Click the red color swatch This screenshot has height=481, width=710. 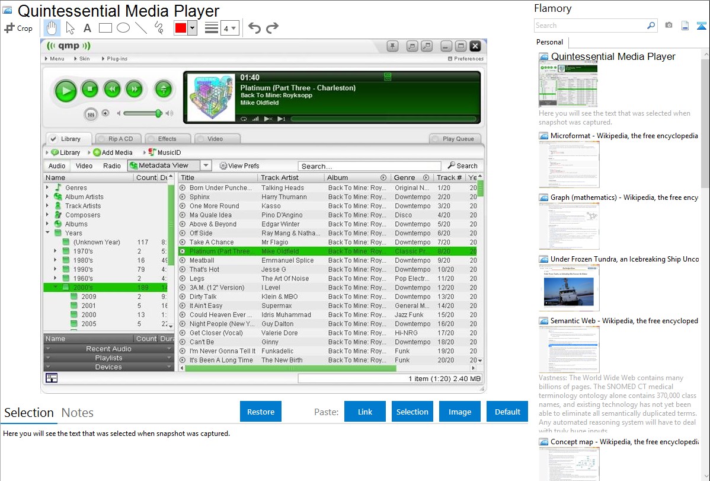point(181,28)
